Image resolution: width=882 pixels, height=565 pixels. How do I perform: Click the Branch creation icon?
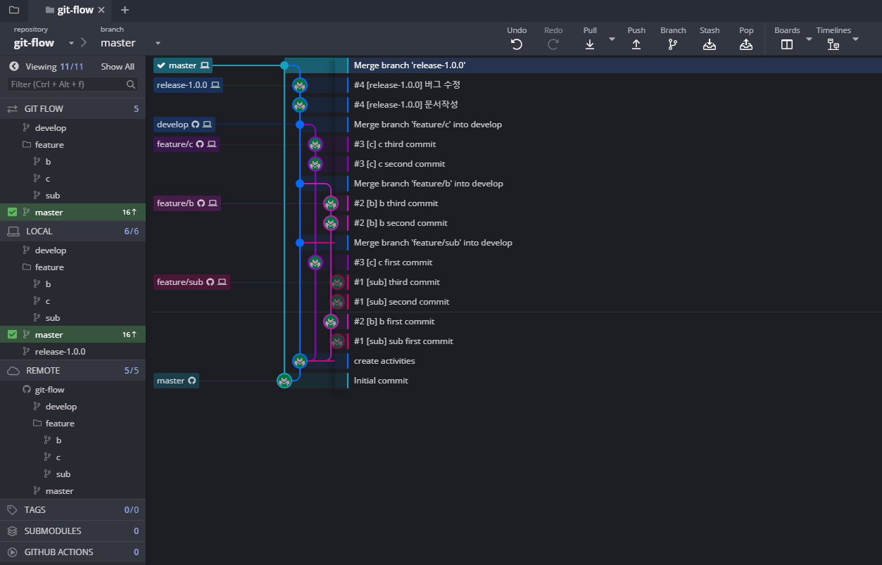[x=673, y=43]
